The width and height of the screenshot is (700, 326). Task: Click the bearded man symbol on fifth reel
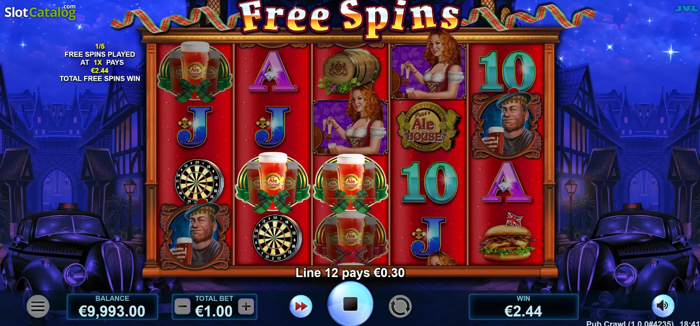507,125
